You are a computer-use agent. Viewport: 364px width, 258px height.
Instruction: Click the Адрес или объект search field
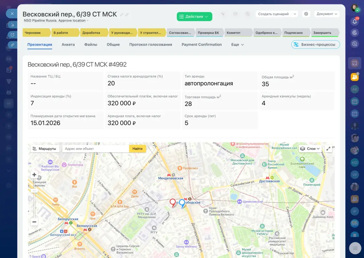[96, 149]
